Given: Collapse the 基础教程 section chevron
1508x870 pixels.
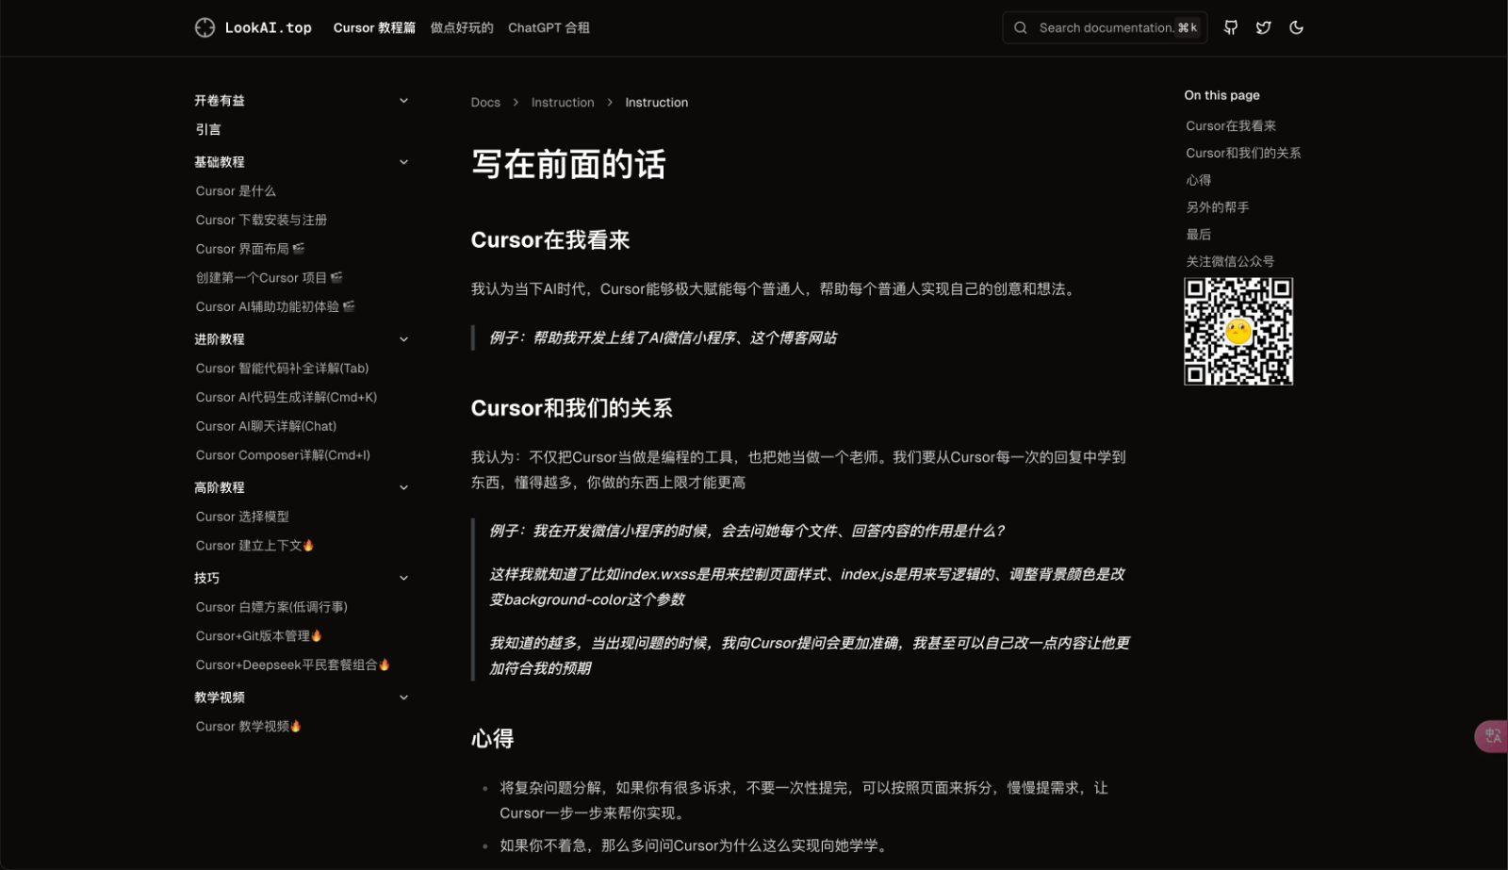Looking at the screenshot, I should (x=403, y=162).
